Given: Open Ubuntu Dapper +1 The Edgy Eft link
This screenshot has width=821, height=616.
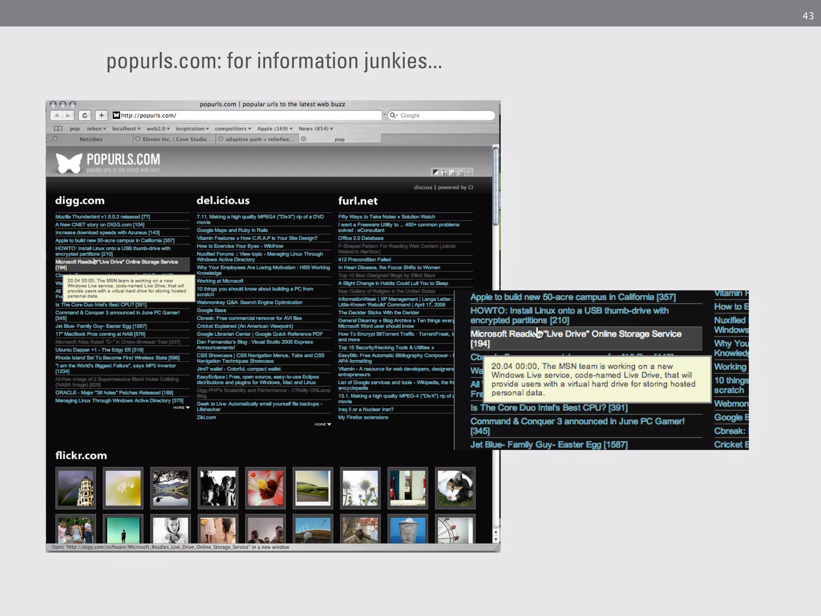Looking at the screenshot, I should (99, 350).
